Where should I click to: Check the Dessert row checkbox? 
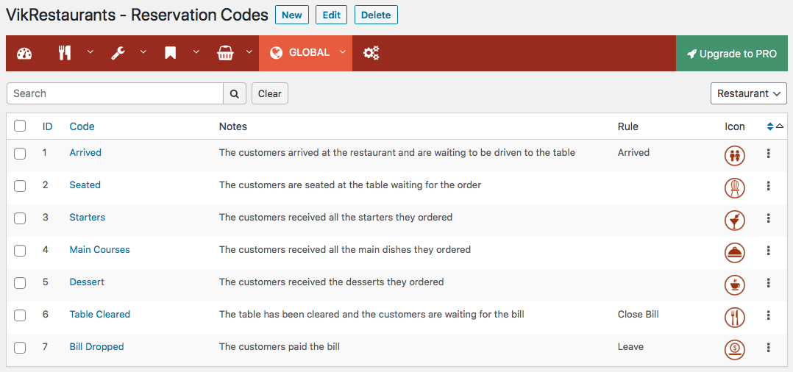point(20,283)
